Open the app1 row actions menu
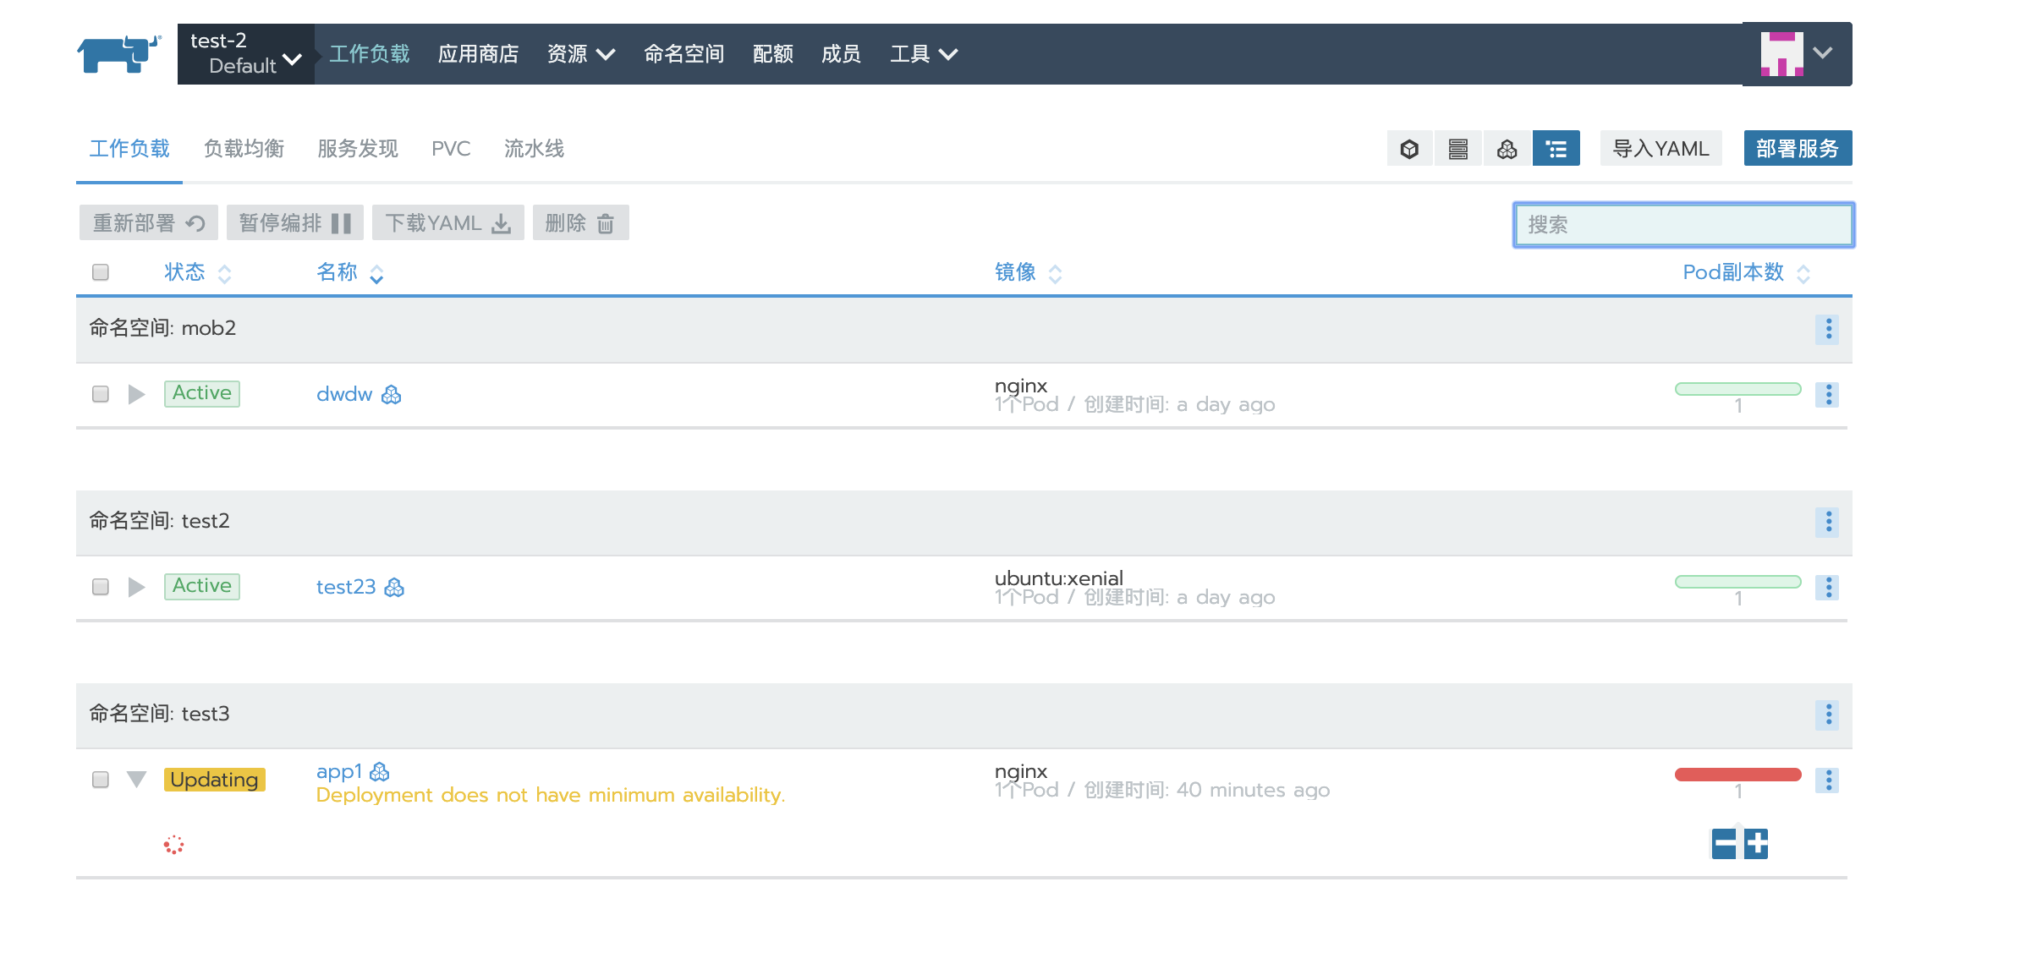This screenshot has height=964, width=2042. point(1828,780)
